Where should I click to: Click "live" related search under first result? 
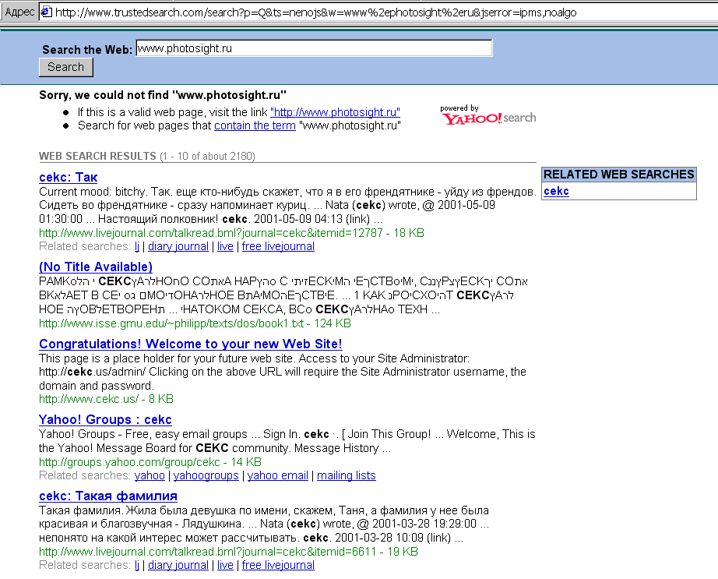coord(225,246)
